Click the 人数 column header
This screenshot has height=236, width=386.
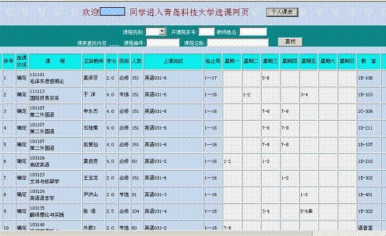[x=137, y=61]
